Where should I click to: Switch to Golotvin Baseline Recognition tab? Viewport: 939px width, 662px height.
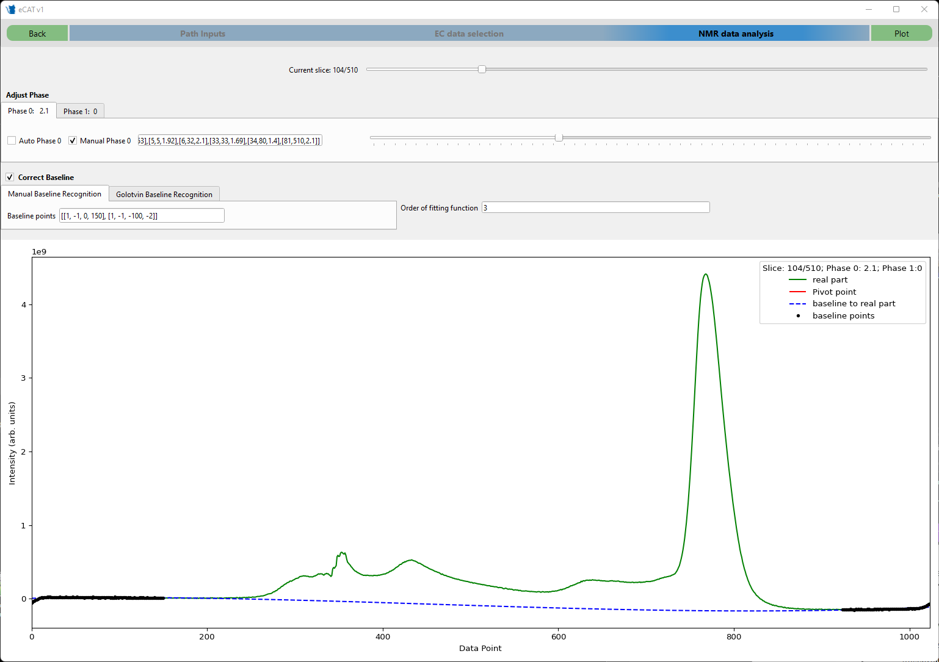point(164,195)
